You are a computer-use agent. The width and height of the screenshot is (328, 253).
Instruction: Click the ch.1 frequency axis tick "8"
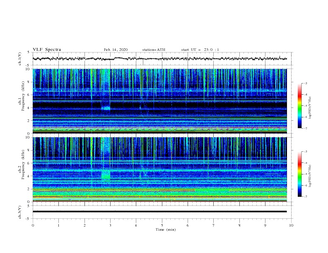point(29,82)
